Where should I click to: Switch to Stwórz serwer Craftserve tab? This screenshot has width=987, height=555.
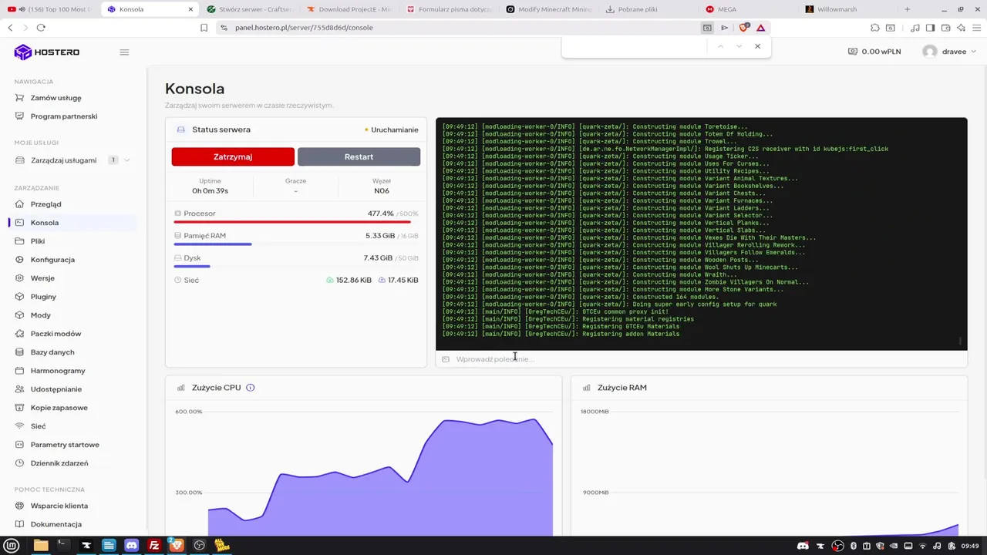[248, 9]
